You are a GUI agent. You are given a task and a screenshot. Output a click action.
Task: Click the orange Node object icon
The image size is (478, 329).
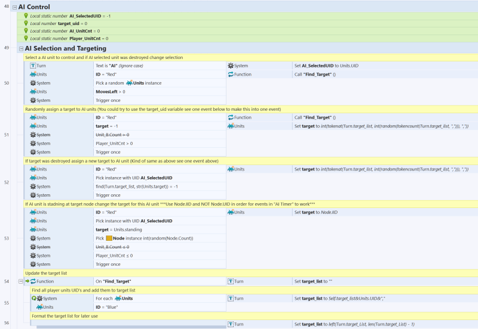pos(109,238)
